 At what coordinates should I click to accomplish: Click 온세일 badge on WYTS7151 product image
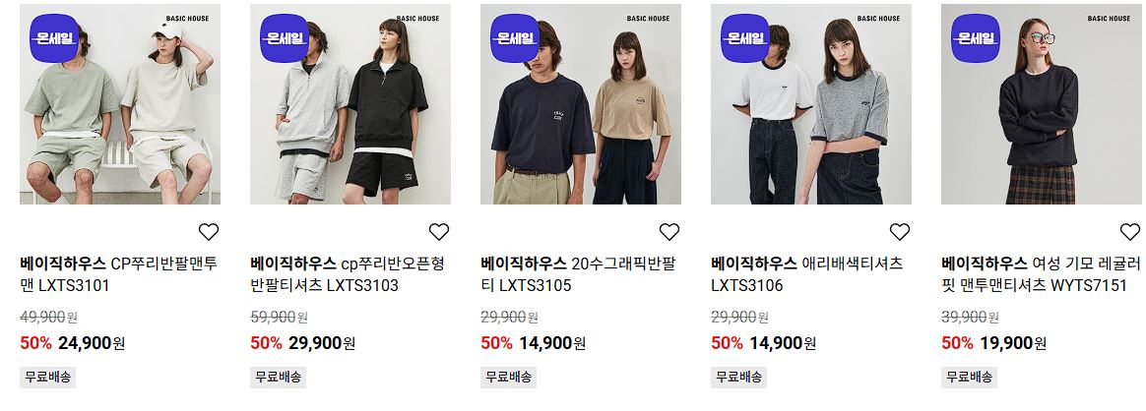tap(975, 38)
